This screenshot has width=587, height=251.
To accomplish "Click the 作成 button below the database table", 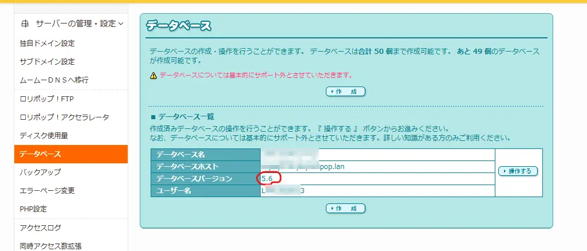I will [345, 208].
